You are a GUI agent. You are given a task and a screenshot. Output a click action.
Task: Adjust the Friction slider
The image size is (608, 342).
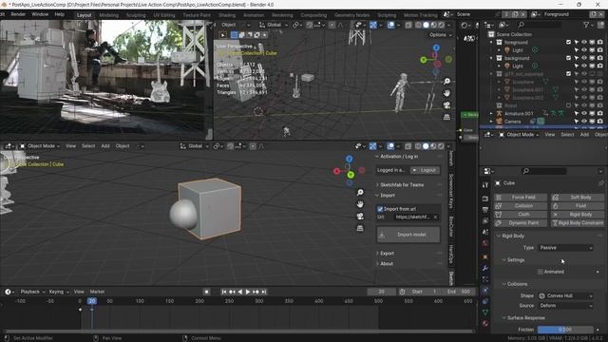[565, 330]
